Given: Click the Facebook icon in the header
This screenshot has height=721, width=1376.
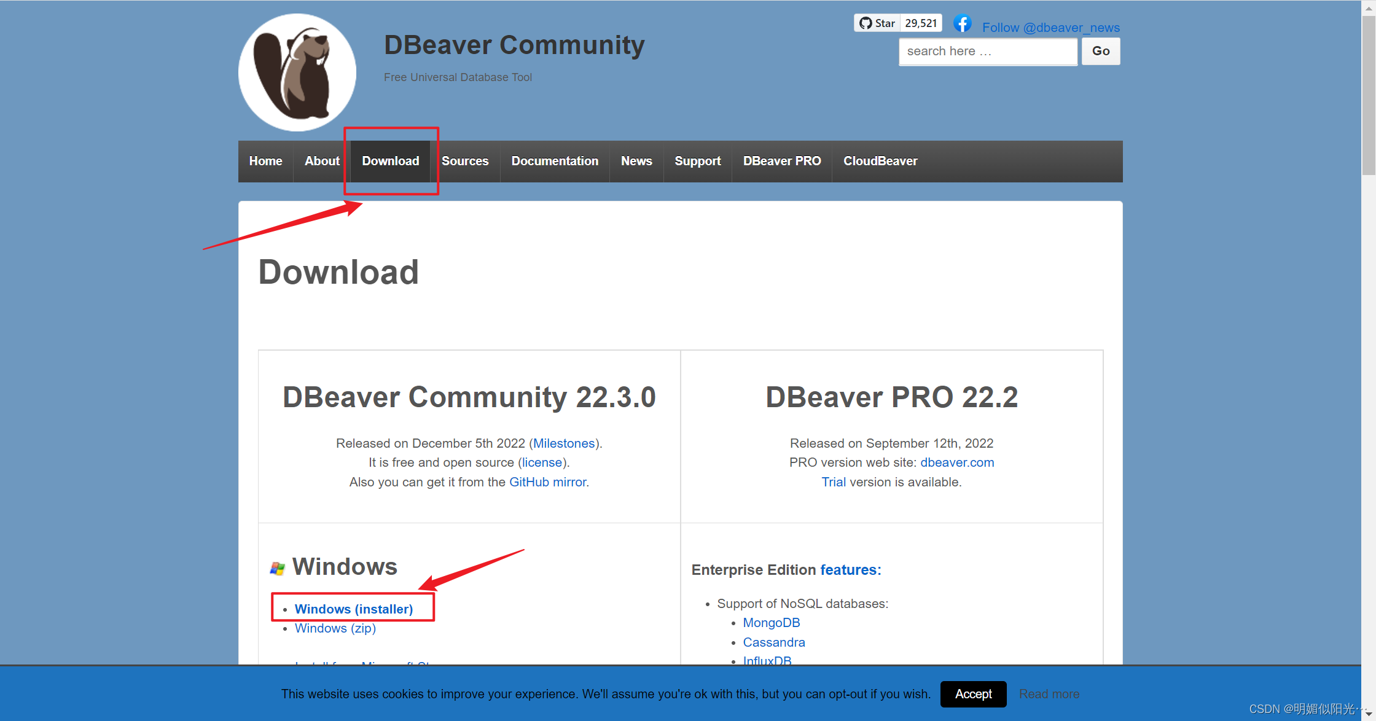Looking at the screenshot, I should point(962,23).
